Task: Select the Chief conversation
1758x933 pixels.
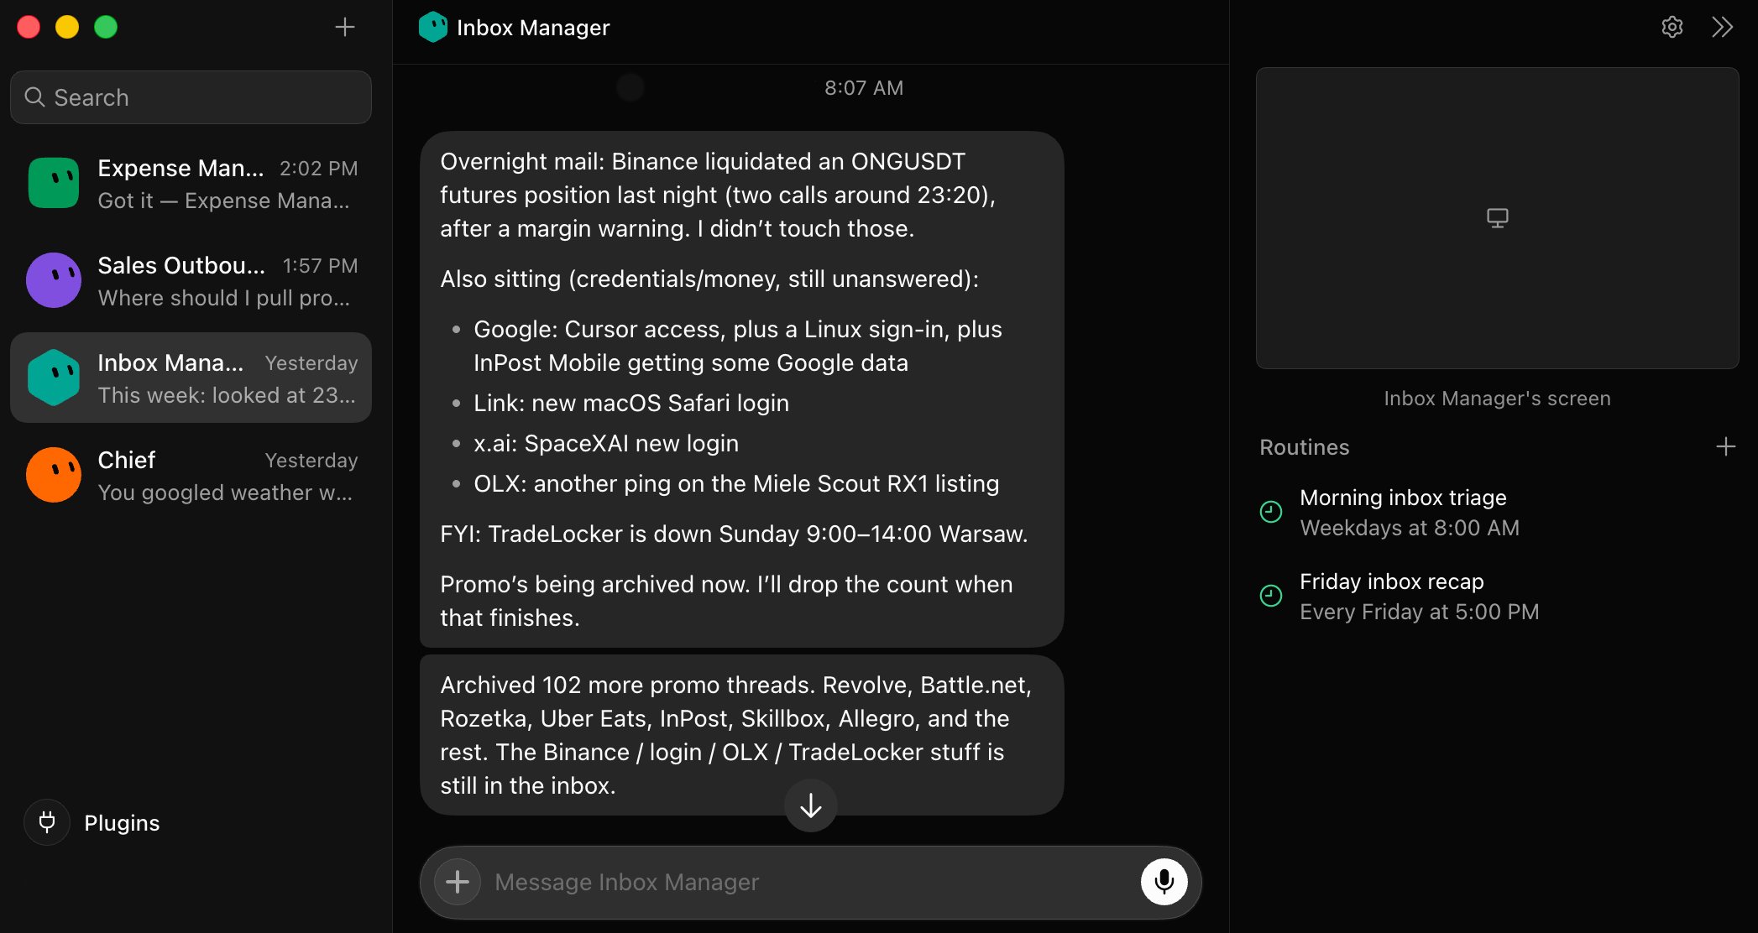Action: coord(191,475)
